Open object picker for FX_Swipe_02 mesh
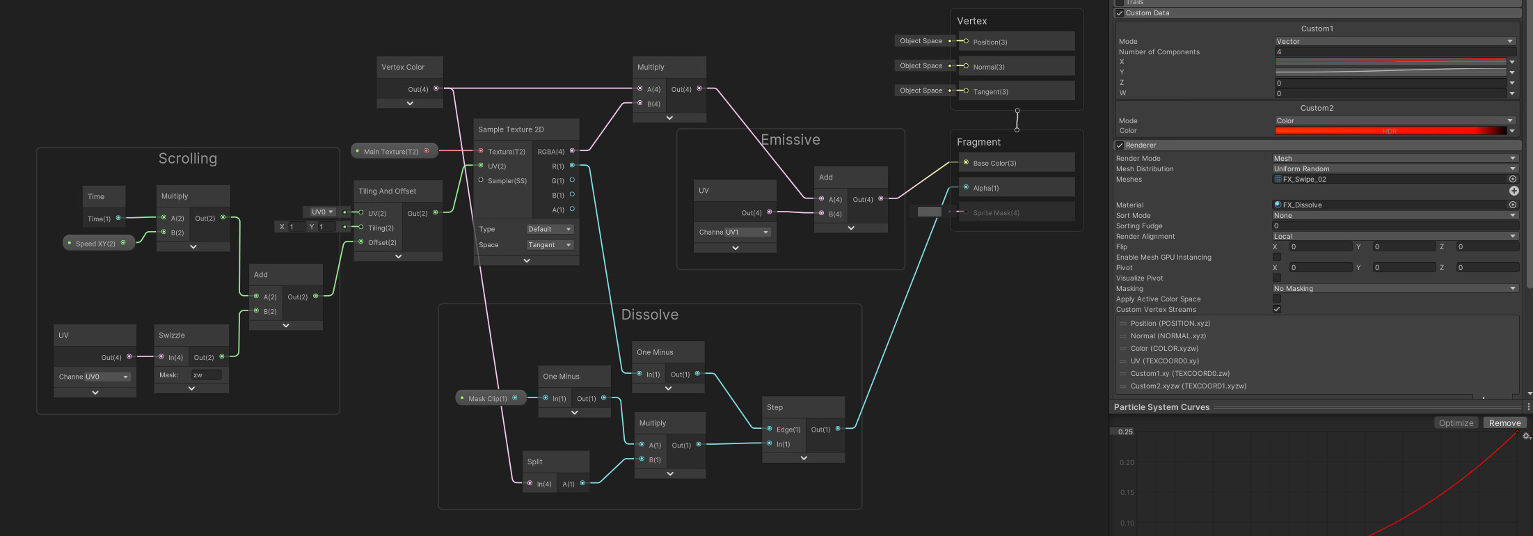Viewport: 1533px width, 536px height. click(x=1512, y=179)
